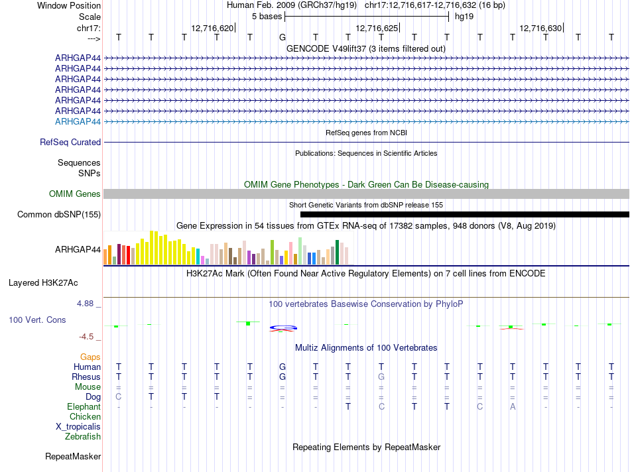Click the 12,716,620 ruler position
The image size is (630, 472).
click(x=212, y=28)
